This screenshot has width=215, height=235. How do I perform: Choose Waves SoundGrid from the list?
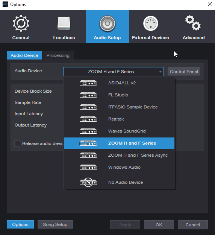119,131
